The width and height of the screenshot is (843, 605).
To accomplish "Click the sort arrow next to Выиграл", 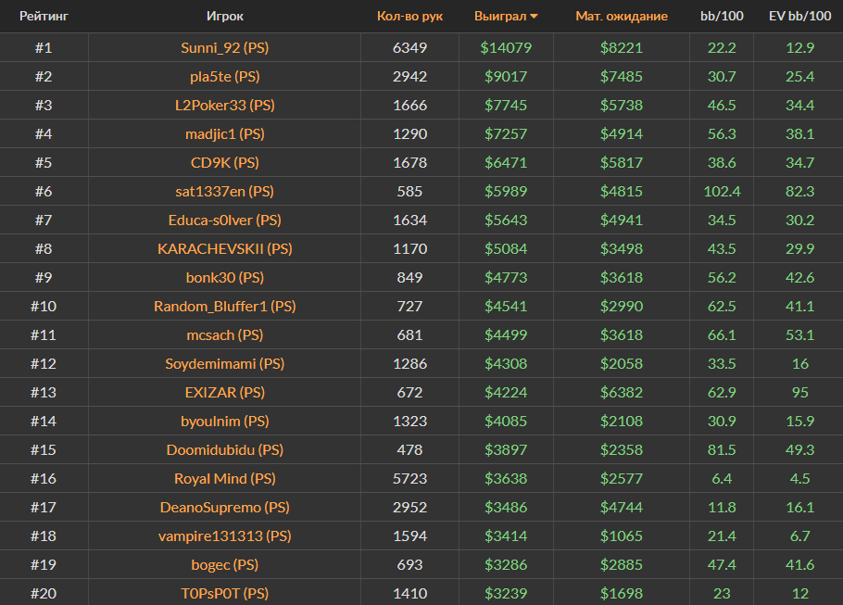I will click(x=535, y=17).
